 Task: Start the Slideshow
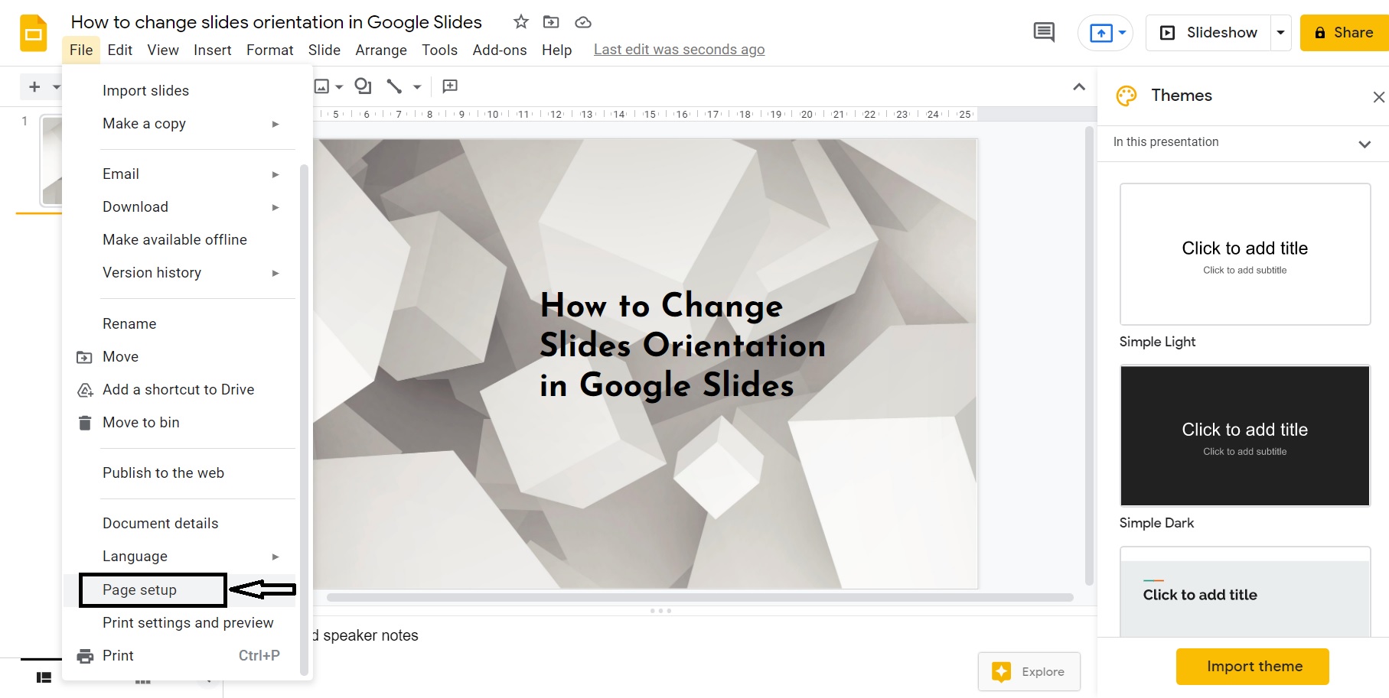[1208, 33]
